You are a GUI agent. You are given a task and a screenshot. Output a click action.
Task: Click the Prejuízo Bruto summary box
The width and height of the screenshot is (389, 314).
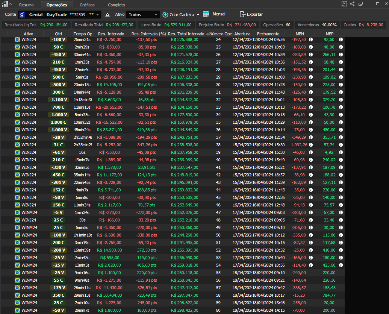(227, 25)
